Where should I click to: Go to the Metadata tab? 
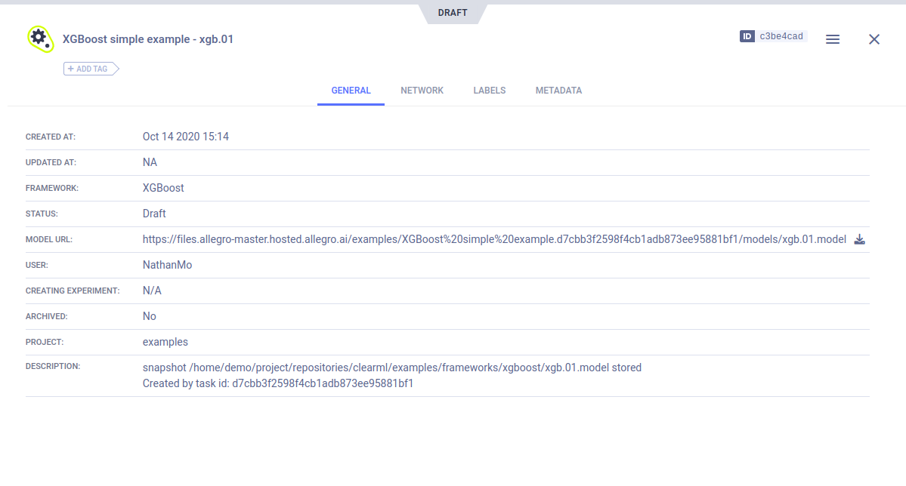[x=558, y=91]
